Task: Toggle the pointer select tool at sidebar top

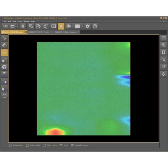Action: click(x=4, y=38)
